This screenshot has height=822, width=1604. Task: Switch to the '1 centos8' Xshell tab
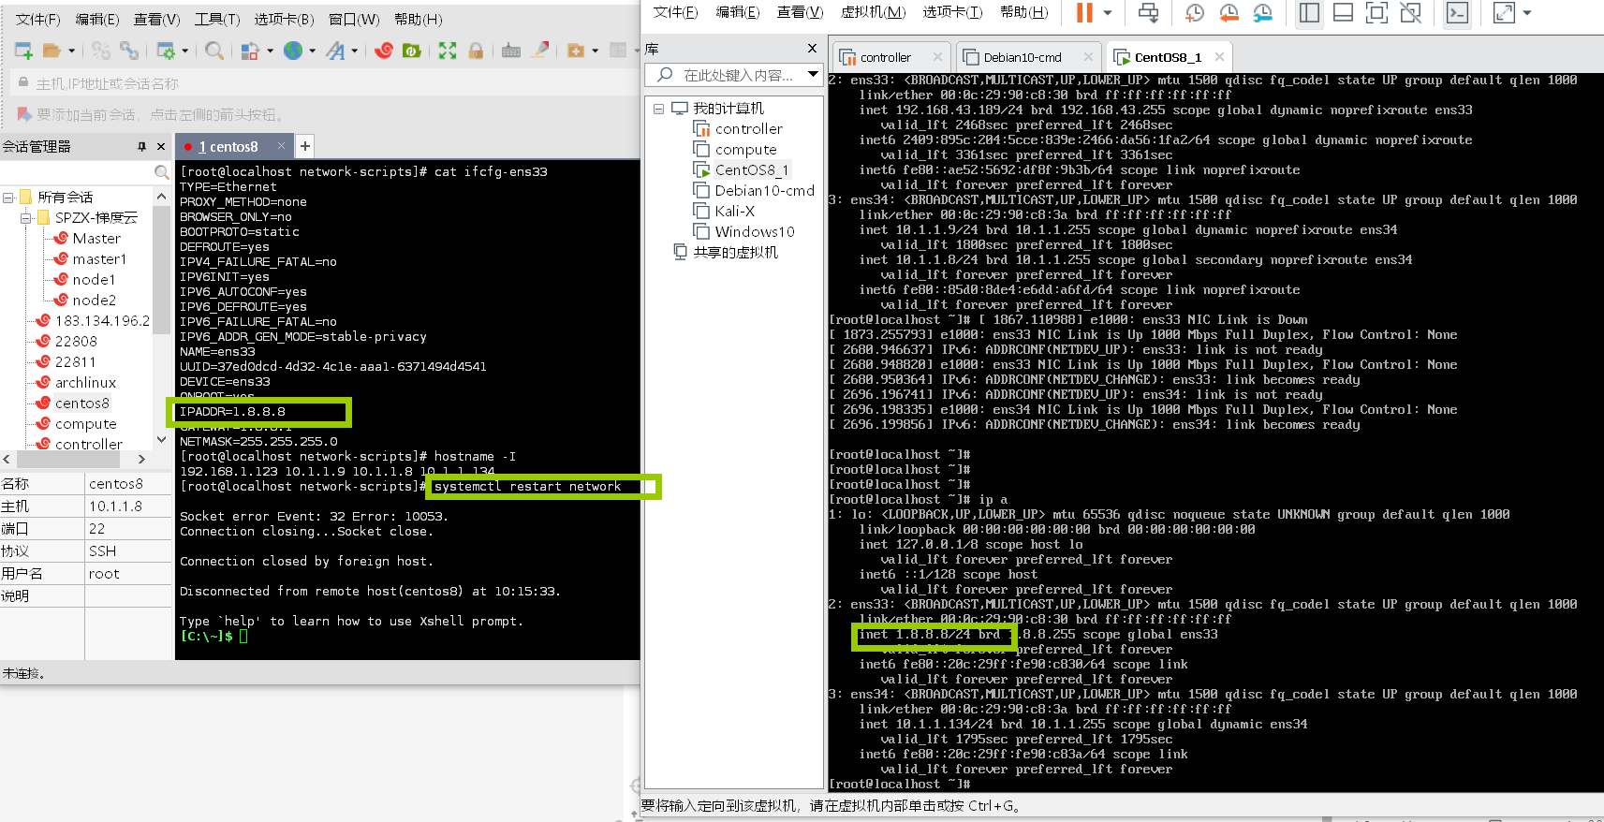[x=228, y=146]
